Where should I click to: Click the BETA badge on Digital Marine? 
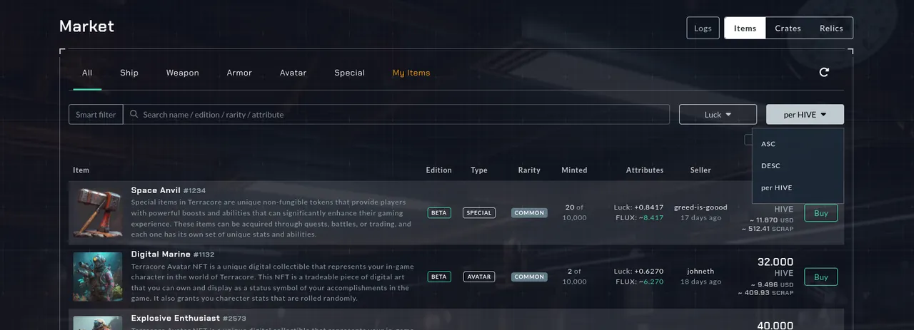[x=439, y=277]
